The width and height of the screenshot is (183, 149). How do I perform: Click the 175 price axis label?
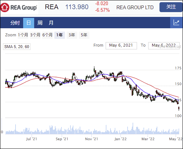(178, 68)
